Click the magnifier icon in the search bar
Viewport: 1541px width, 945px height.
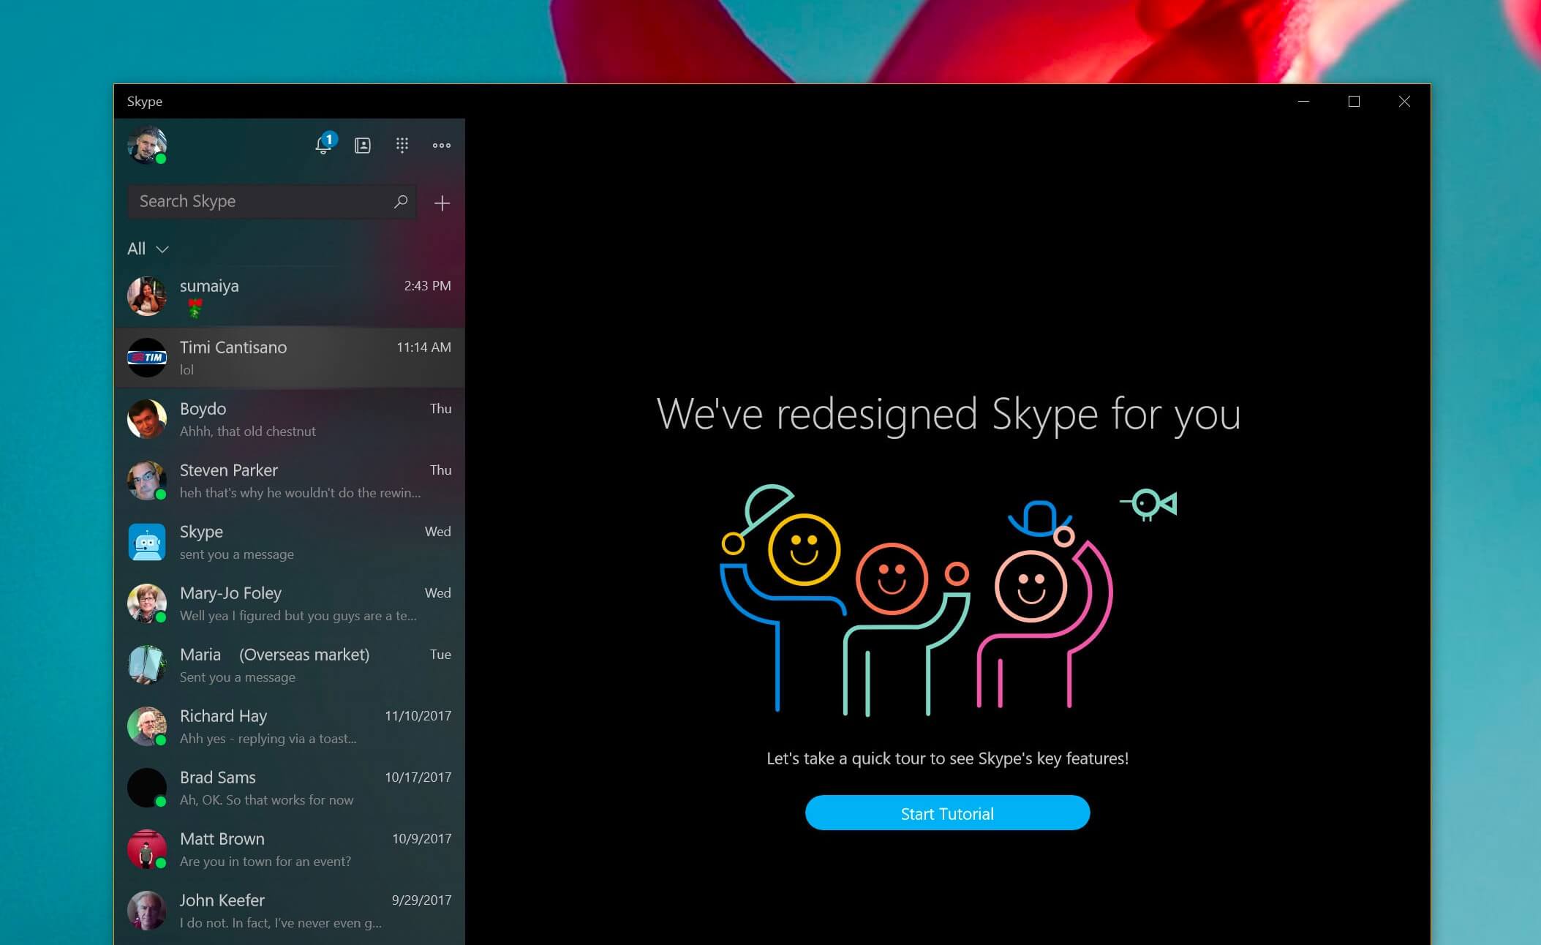400,201
